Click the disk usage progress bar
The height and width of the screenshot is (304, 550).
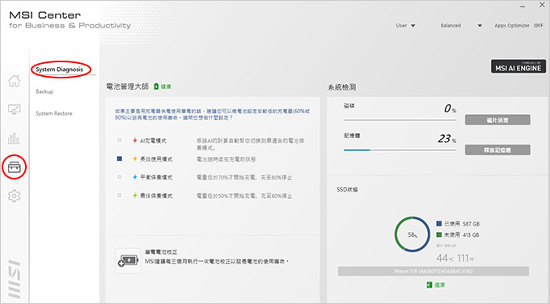pyautogui.click(x=400, y=120)
